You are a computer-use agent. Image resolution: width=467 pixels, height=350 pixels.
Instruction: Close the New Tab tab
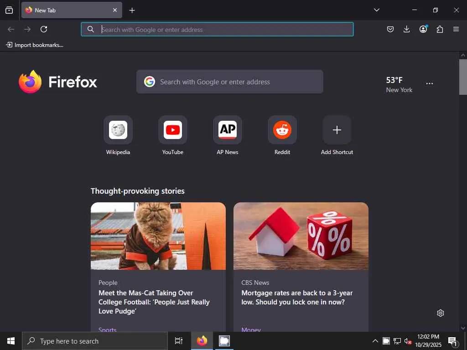point(115,10)
